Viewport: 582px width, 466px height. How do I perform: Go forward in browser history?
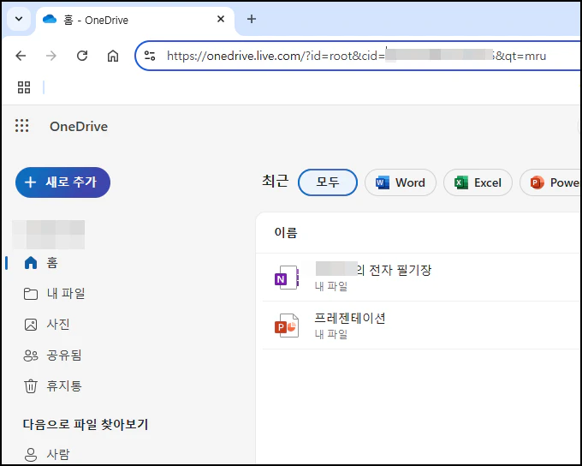51,57
